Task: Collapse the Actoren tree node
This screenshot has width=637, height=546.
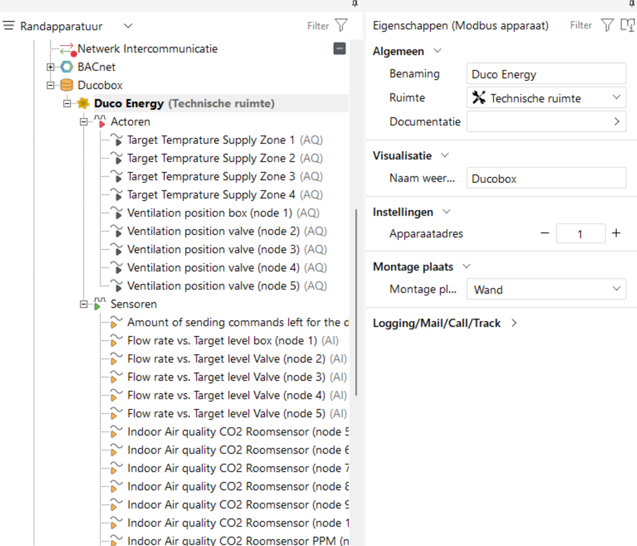Action: click(x=83, y=122)
